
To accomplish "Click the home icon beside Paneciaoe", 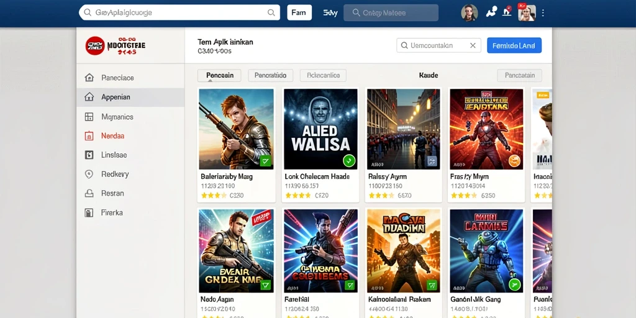I will (89, 78).
